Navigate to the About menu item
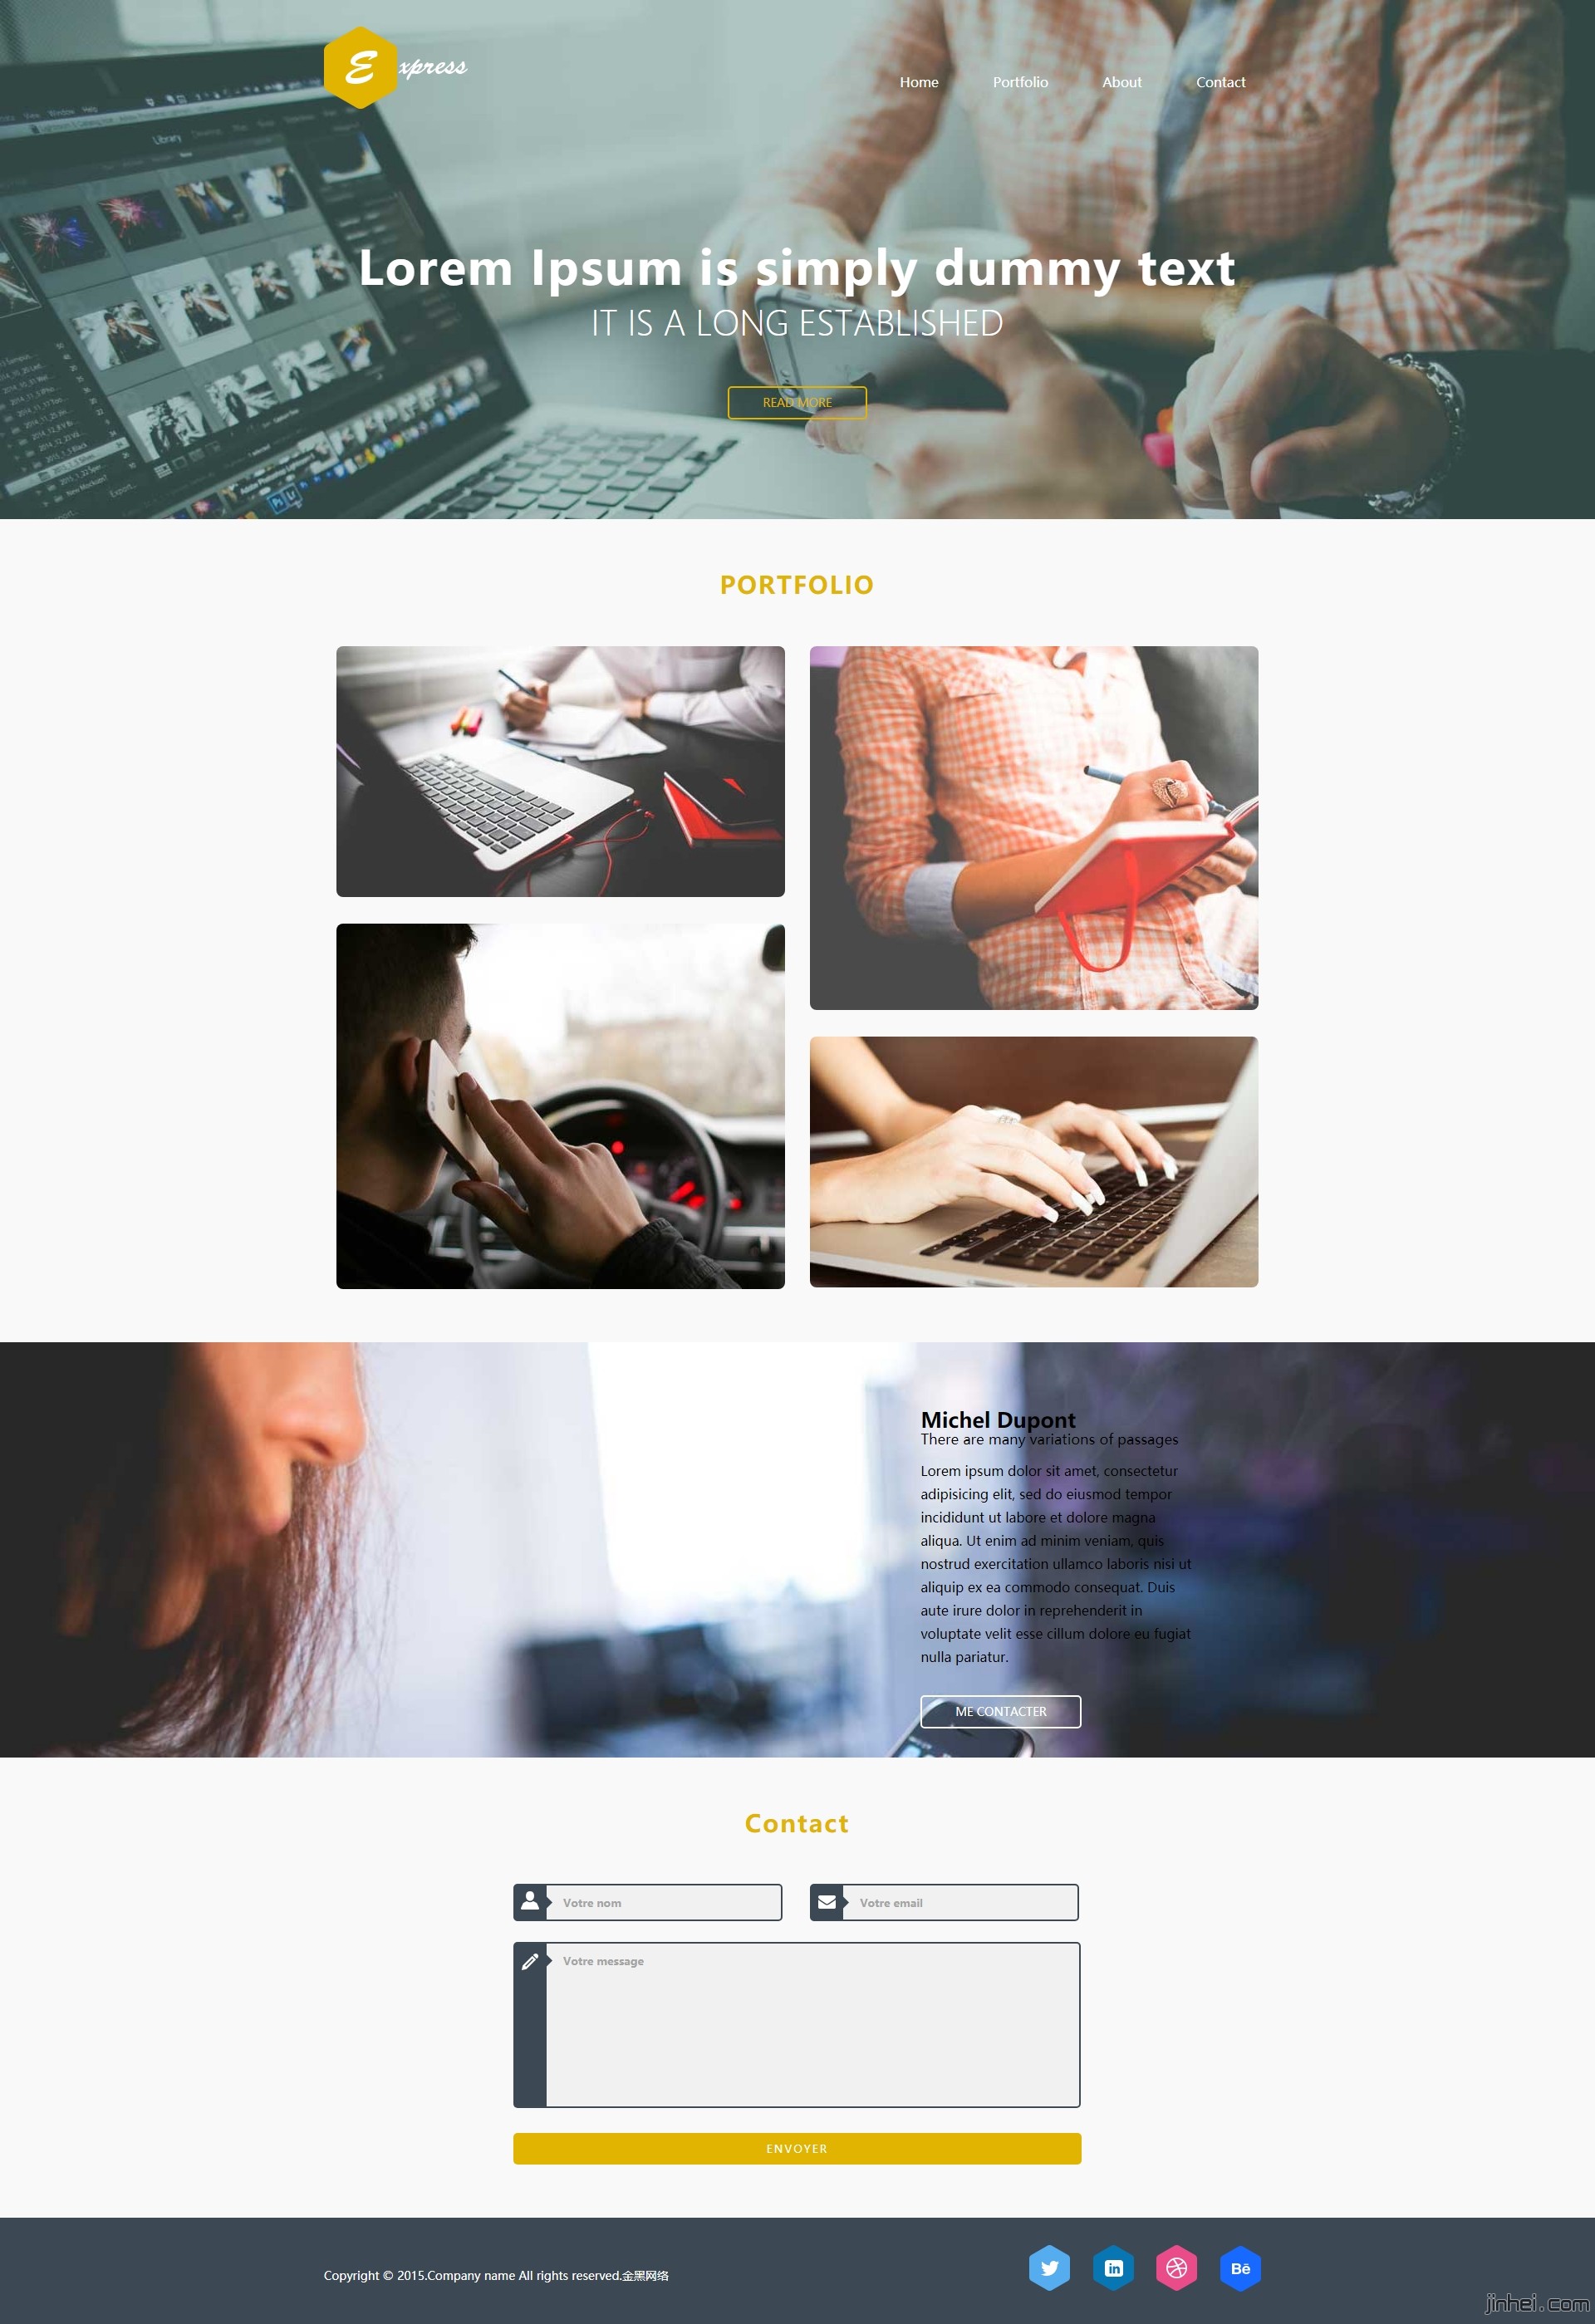Image resolution: width=1595 pixels, height=2324 pixels. tap(1120, 81)
